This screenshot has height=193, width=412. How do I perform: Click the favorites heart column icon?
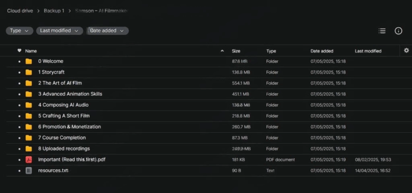tap(19, 50)
